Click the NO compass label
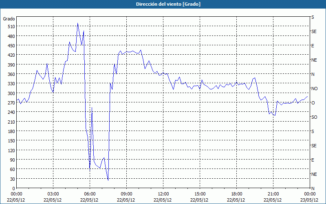 coord(314,89)
